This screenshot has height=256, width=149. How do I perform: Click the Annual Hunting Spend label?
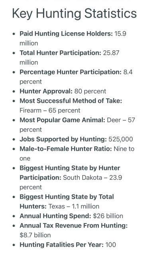(x=55, y=216)
